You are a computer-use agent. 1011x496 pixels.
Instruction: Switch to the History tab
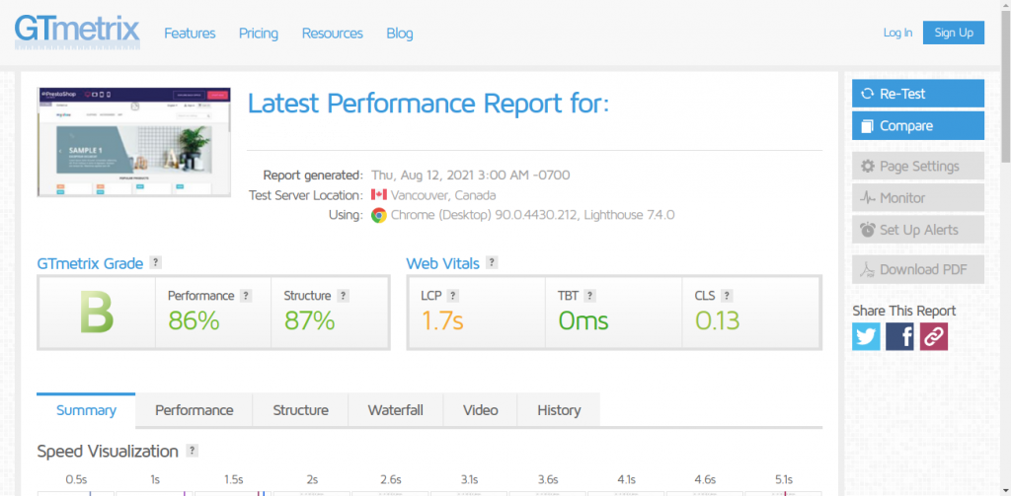[559, 410]
